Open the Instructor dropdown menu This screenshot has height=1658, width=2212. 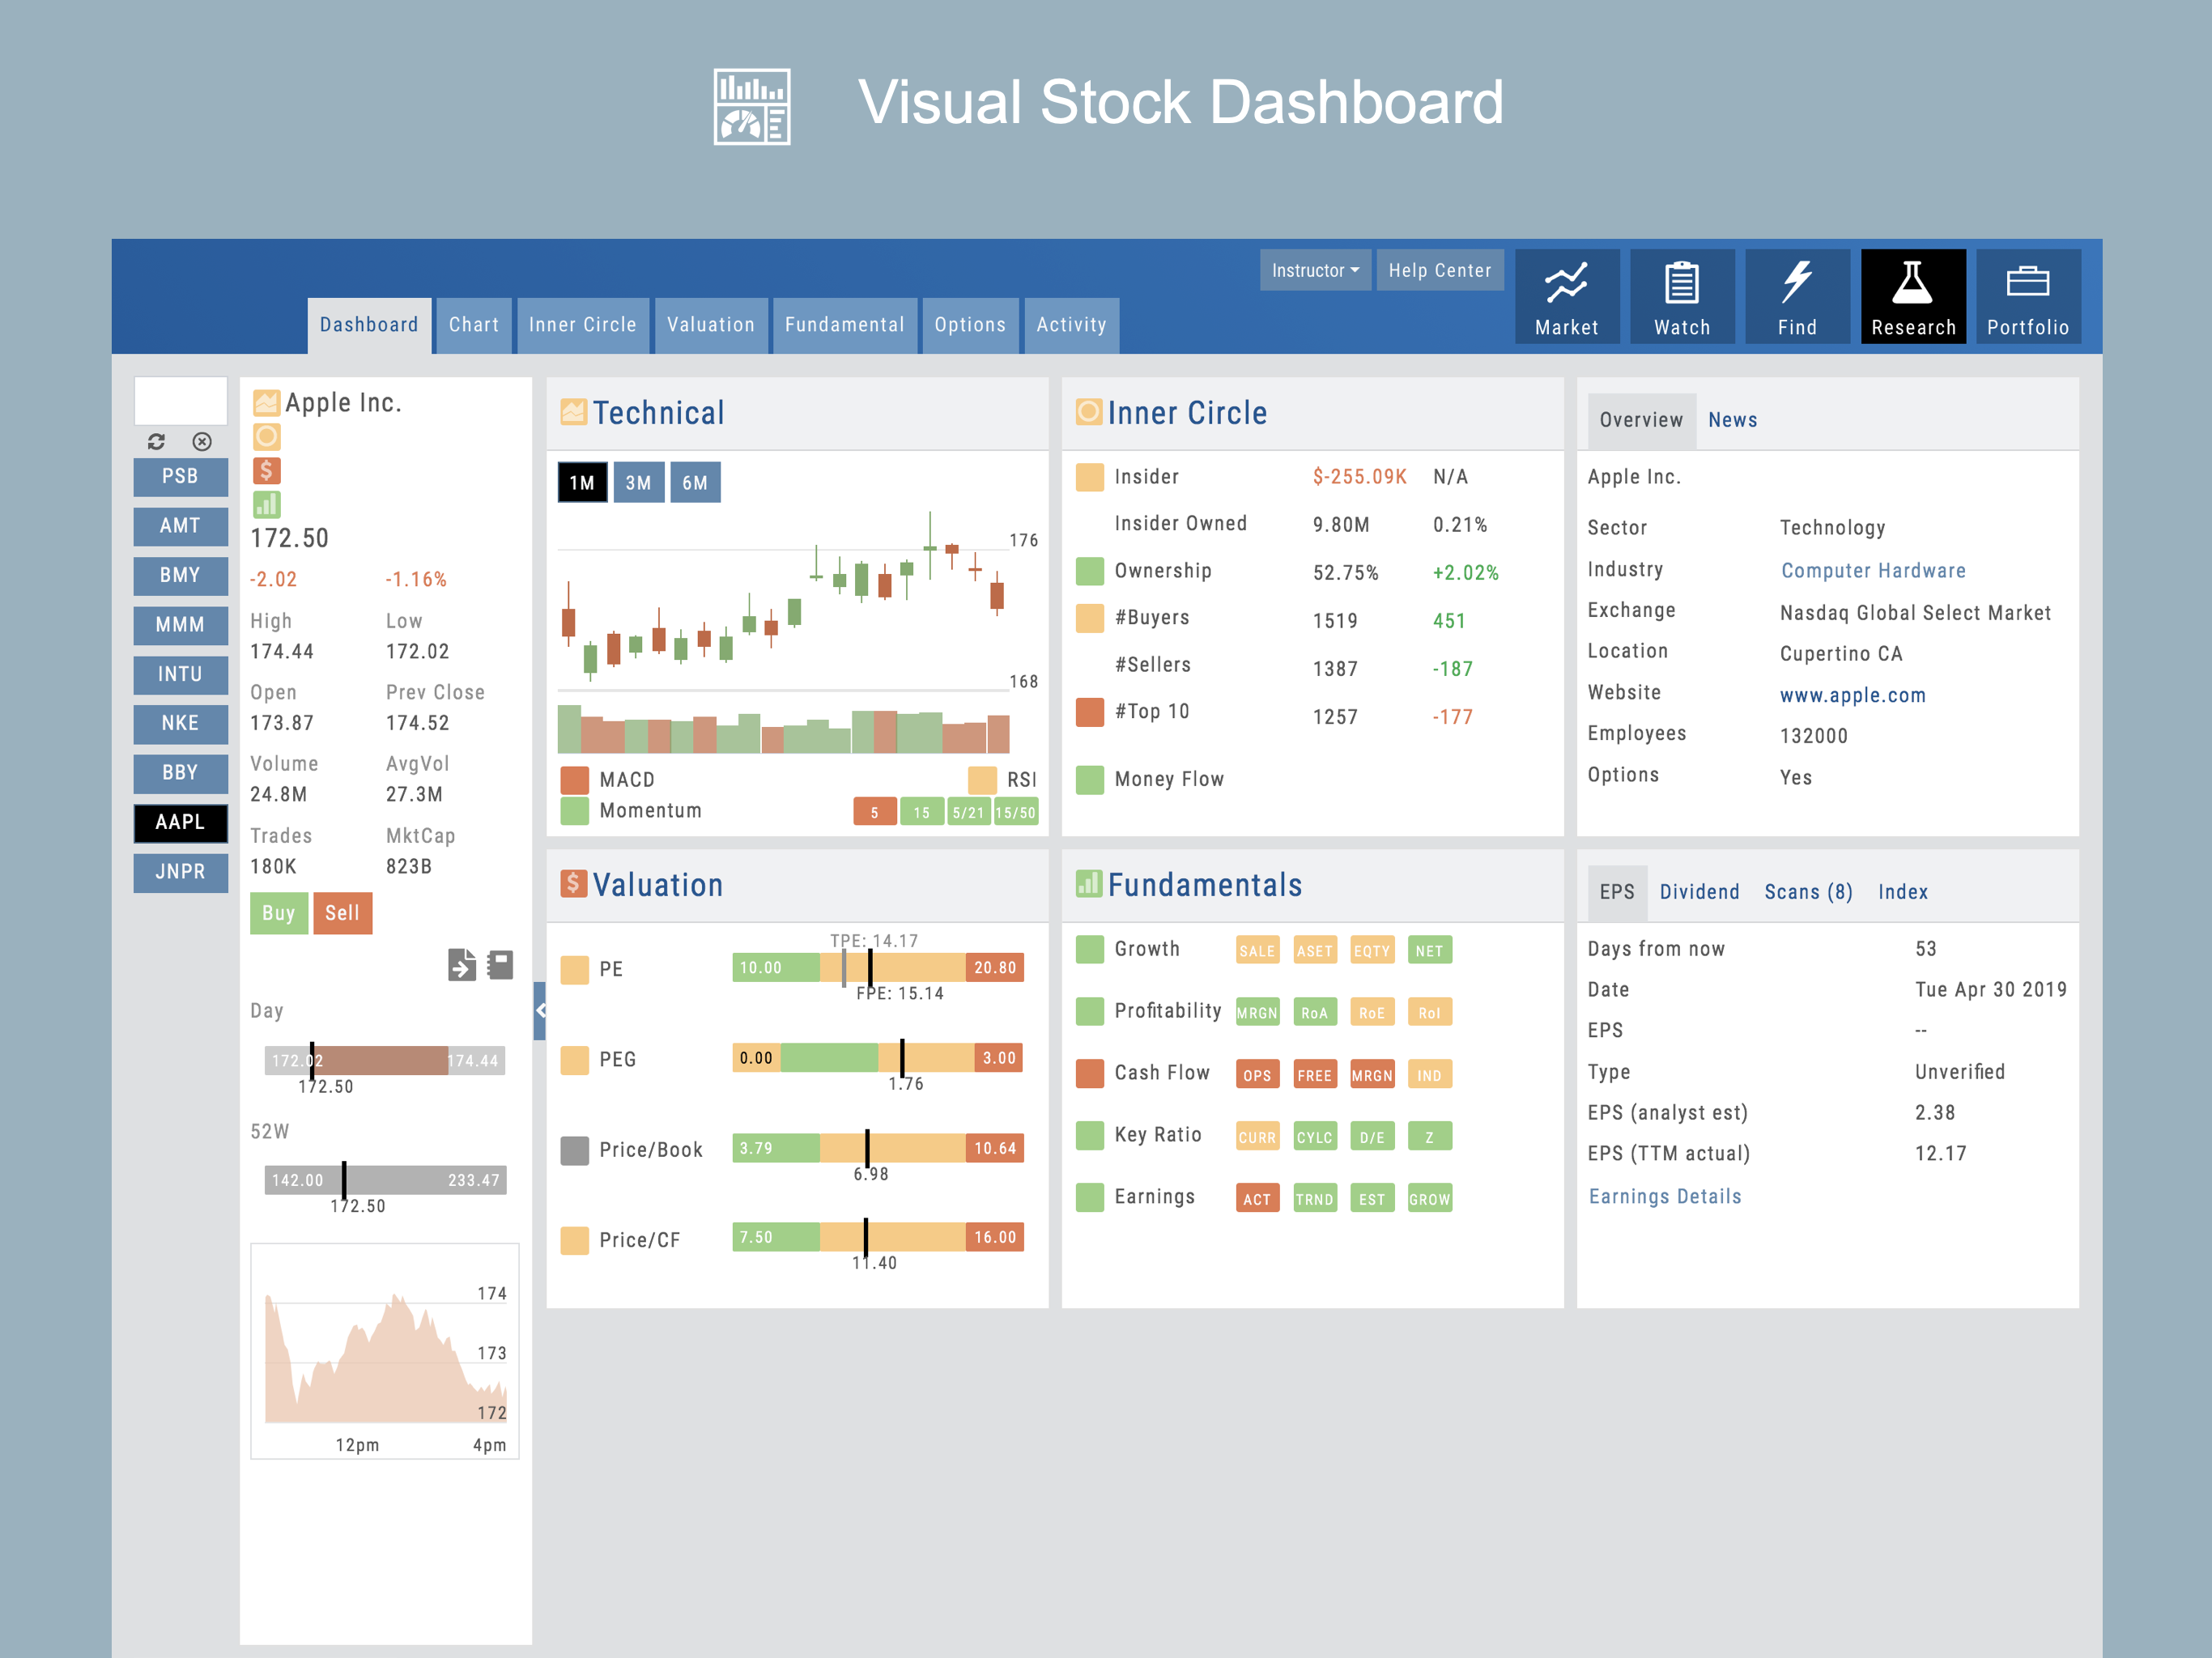(1314, 270)
